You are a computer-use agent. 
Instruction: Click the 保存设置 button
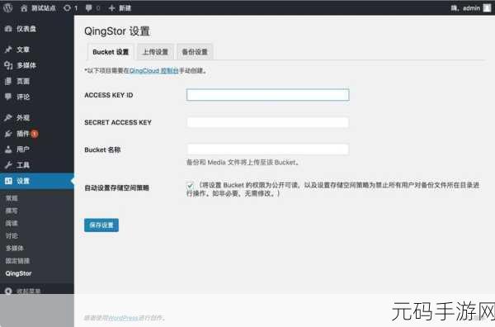coord(101,225)
